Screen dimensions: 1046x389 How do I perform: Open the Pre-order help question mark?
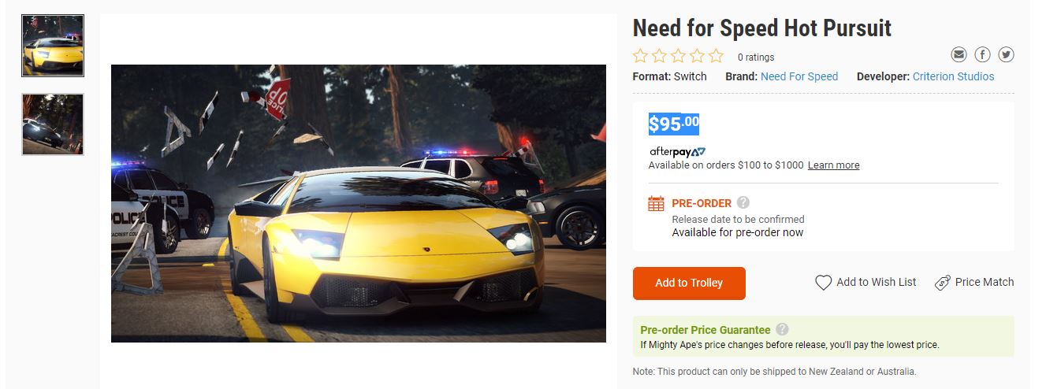pos(743,202)
